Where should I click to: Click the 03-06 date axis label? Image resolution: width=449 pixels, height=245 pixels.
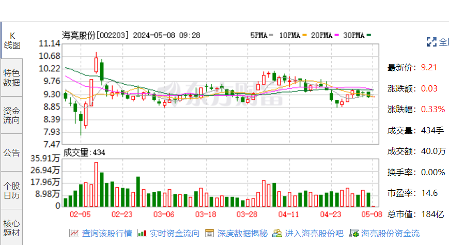[x=164, y=215]
